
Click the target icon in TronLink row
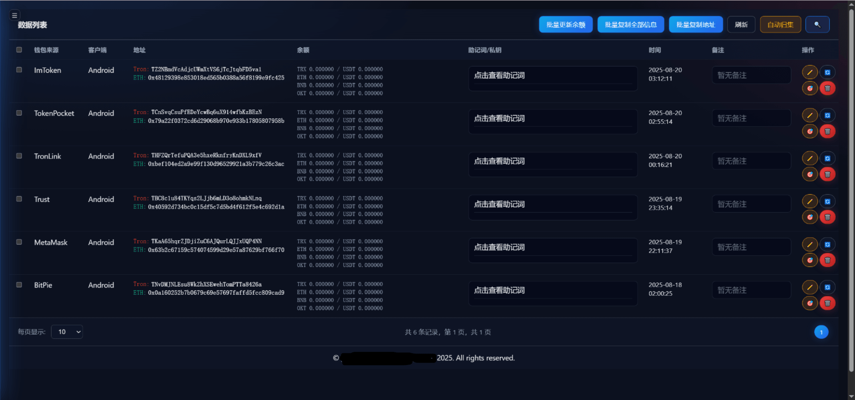pos(810,174)
